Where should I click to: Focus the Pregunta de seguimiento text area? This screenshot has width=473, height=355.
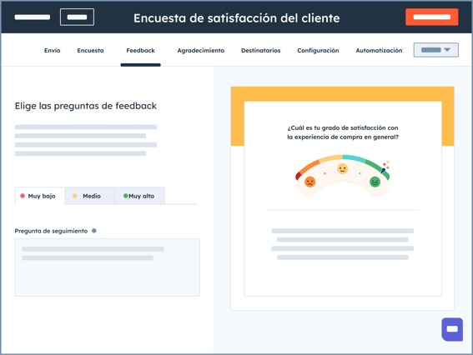click(x=108, y=267)
